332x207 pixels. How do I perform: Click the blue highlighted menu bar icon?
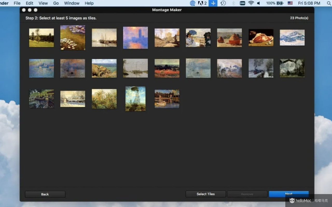[x=213, y=3]
